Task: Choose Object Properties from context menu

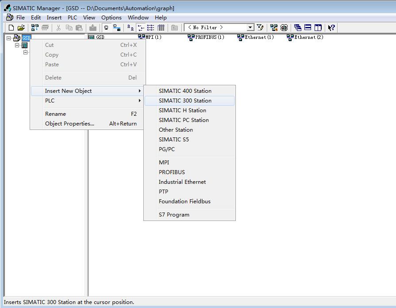Action: pos(87,124)
